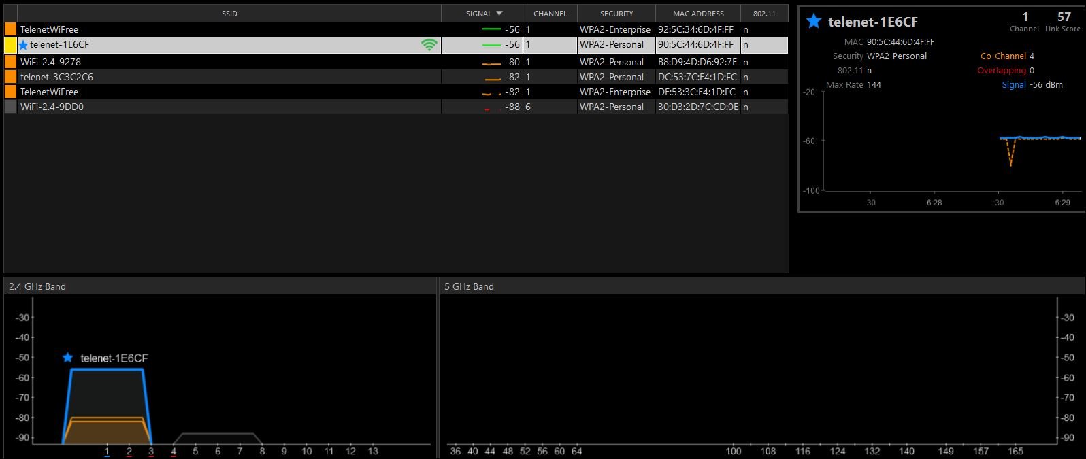Click channel 36 on 5 GHz axis
This screenshot has height=459, width=1086.
455,451
